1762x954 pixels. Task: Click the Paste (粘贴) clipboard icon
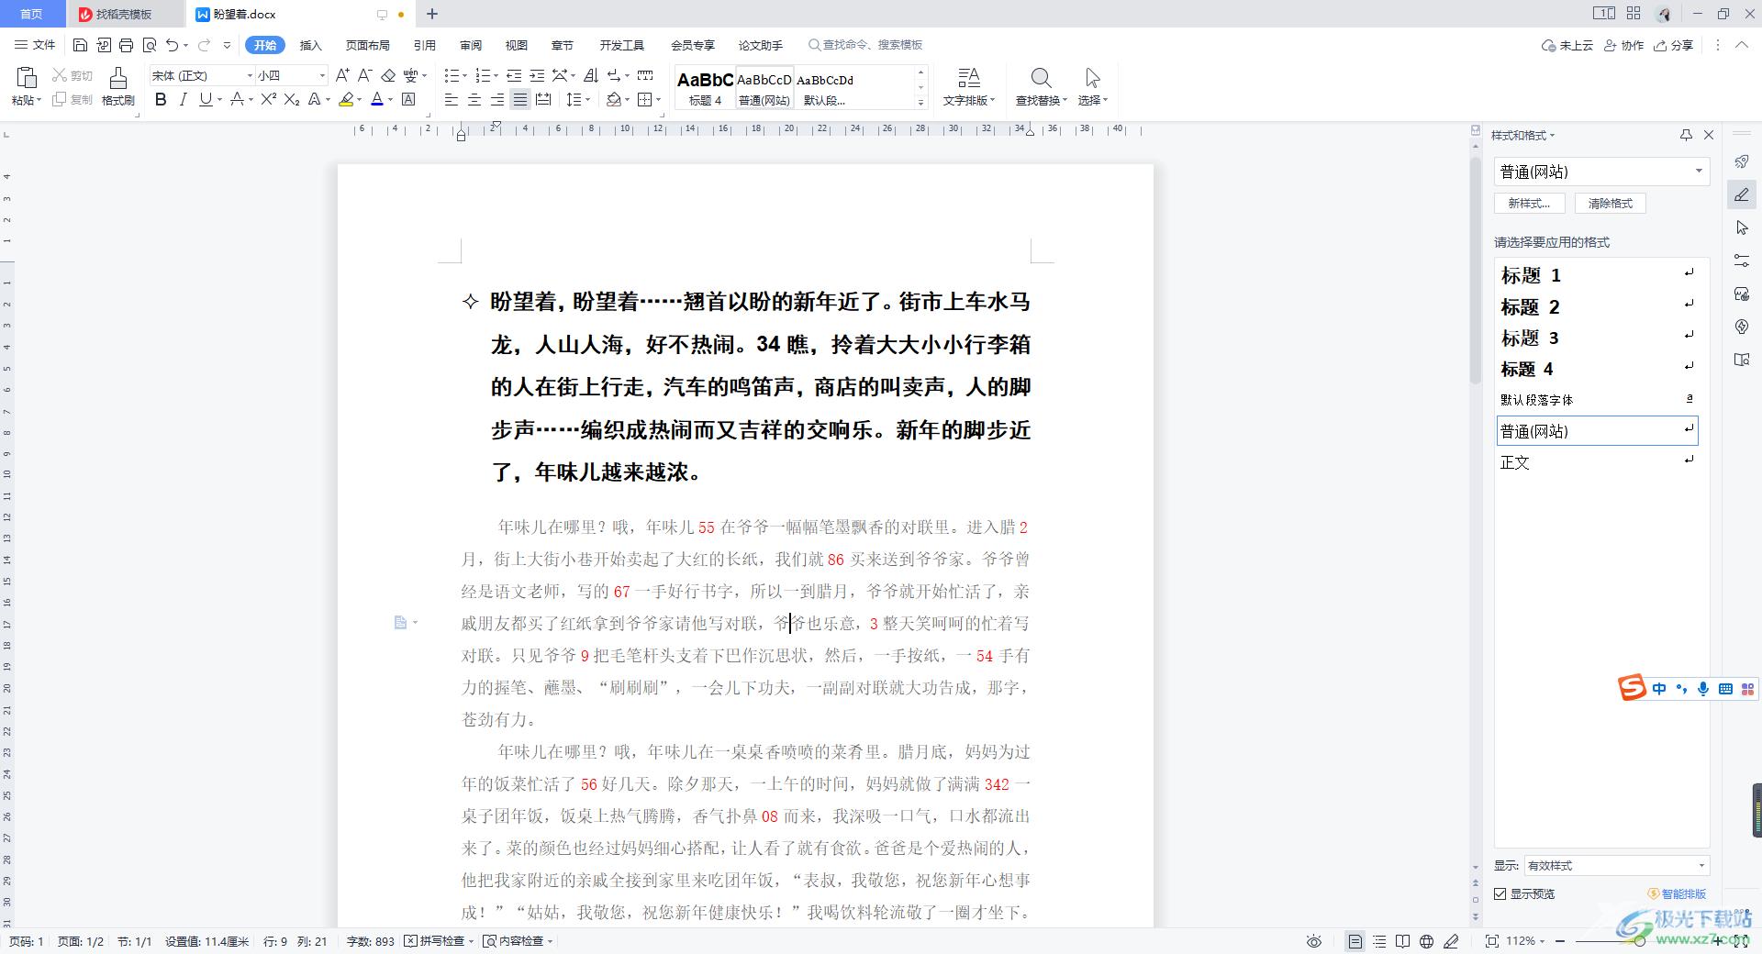(27, 78)
